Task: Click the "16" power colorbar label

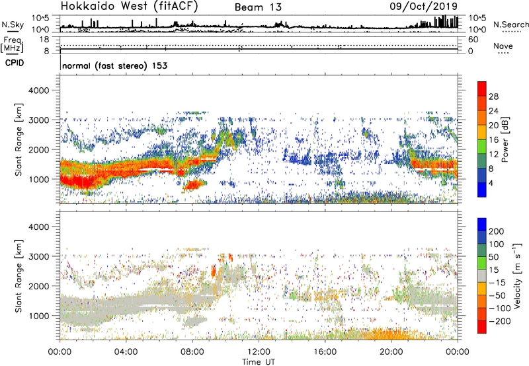Action: pyautogui.click(x=493, y=140)
